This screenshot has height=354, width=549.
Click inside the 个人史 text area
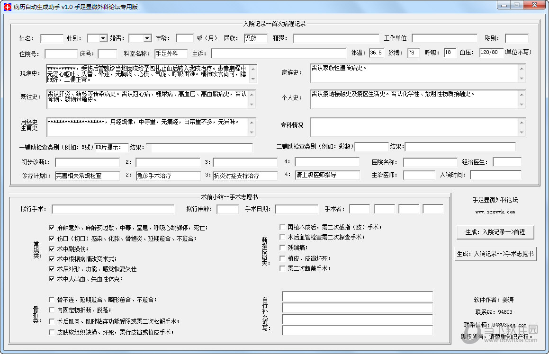[x=414, y=99]
